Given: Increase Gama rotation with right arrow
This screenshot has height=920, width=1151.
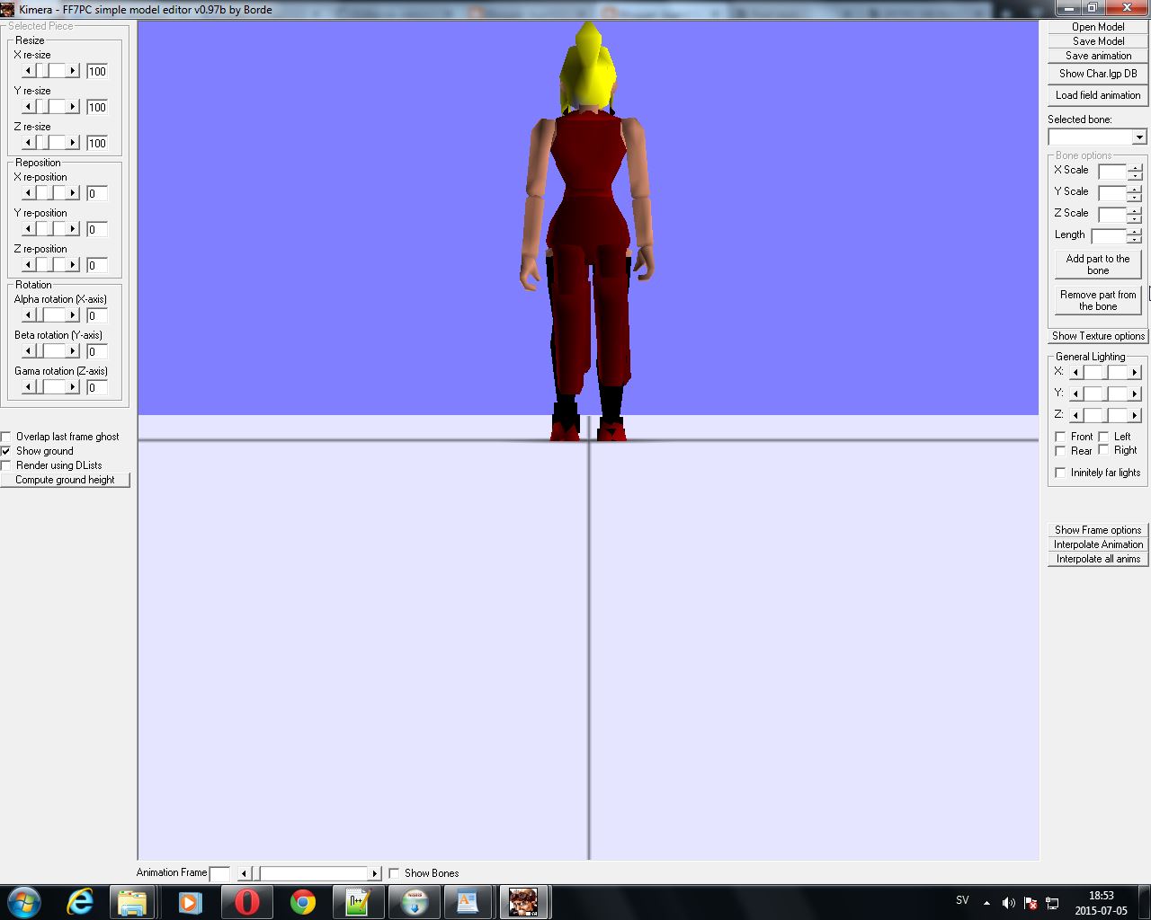Looking at the screenshot, I should pyautogui.click(x=73, y=387).
